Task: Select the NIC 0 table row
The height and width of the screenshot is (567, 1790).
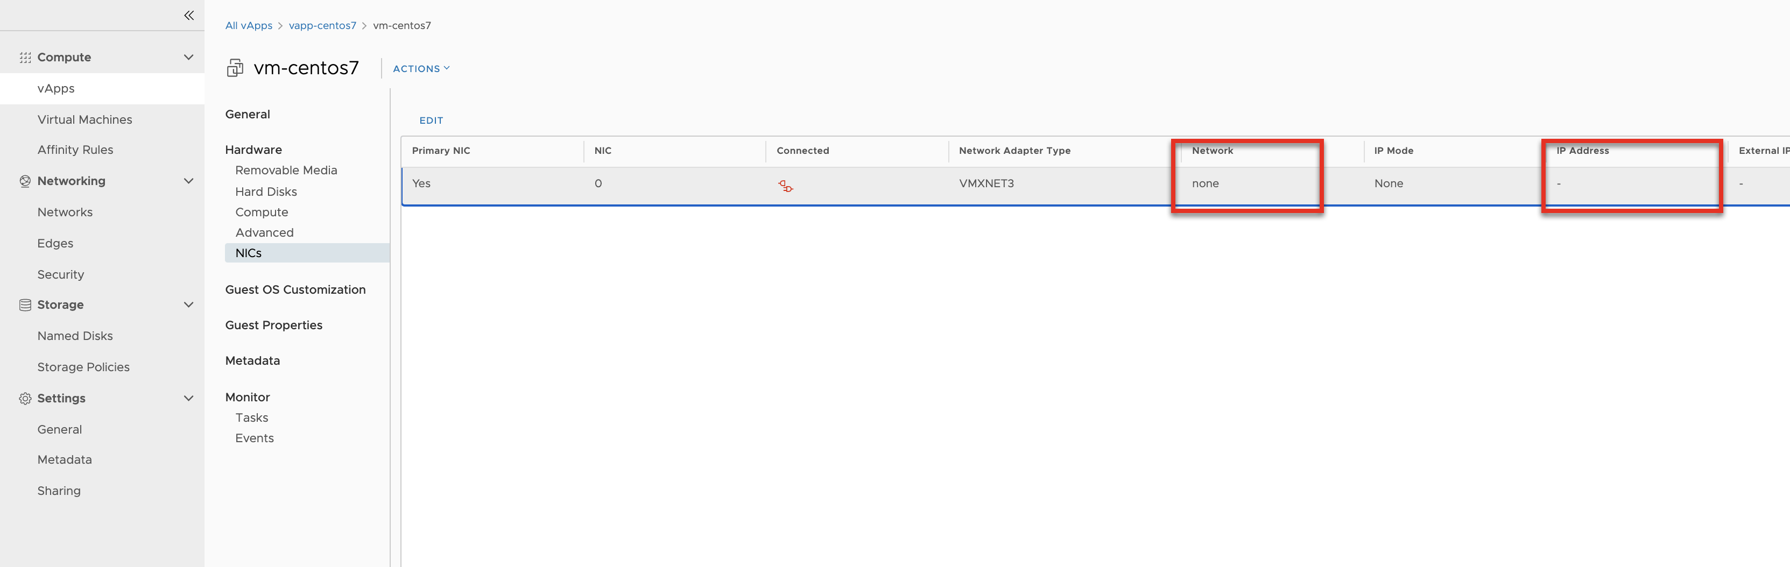Action: click(x=695, y=184)
